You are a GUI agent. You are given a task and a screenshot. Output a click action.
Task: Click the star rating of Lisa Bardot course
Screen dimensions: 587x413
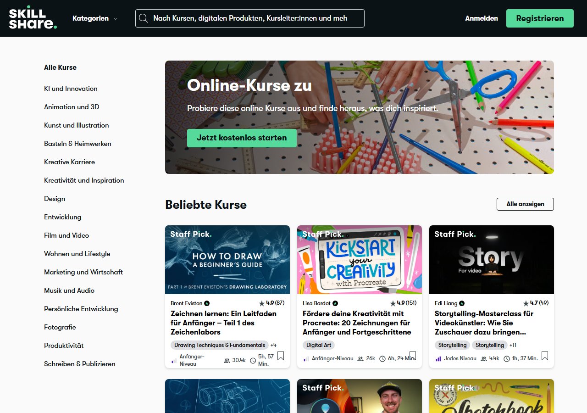403,303
